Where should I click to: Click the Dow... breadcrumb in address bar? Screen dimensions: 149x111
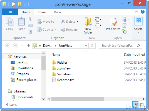tap(48, 46)
